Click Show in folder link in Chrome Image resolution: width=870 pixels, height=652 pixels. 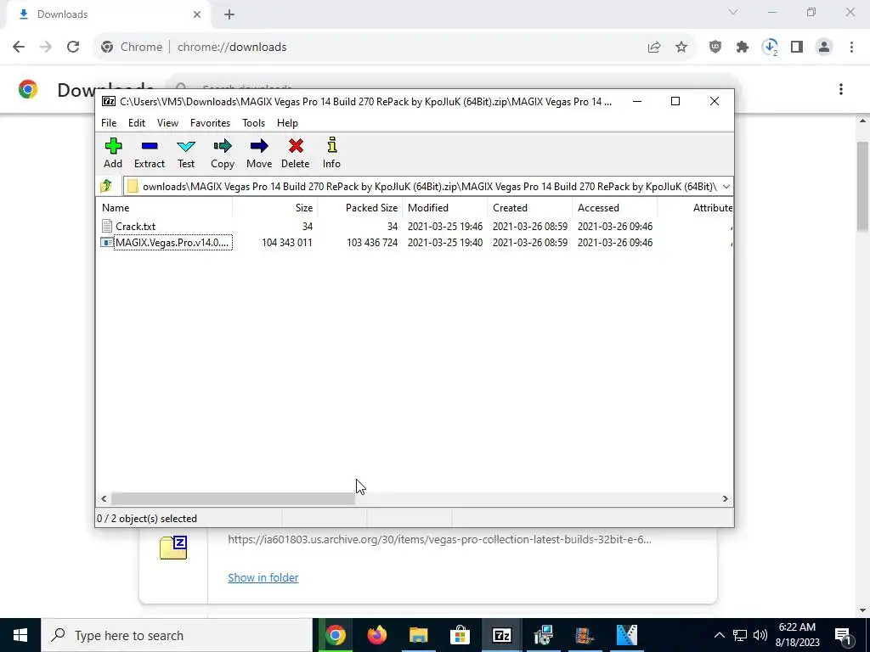263,577
